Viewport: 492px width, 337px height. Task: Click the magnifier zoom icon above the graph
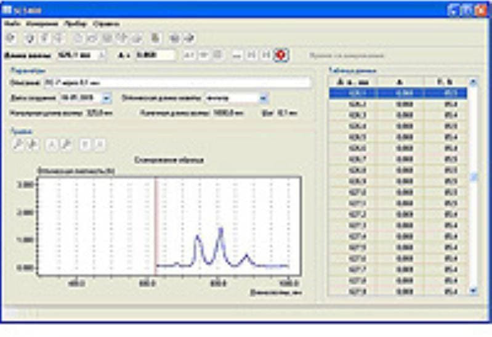[x=18, y=145]
